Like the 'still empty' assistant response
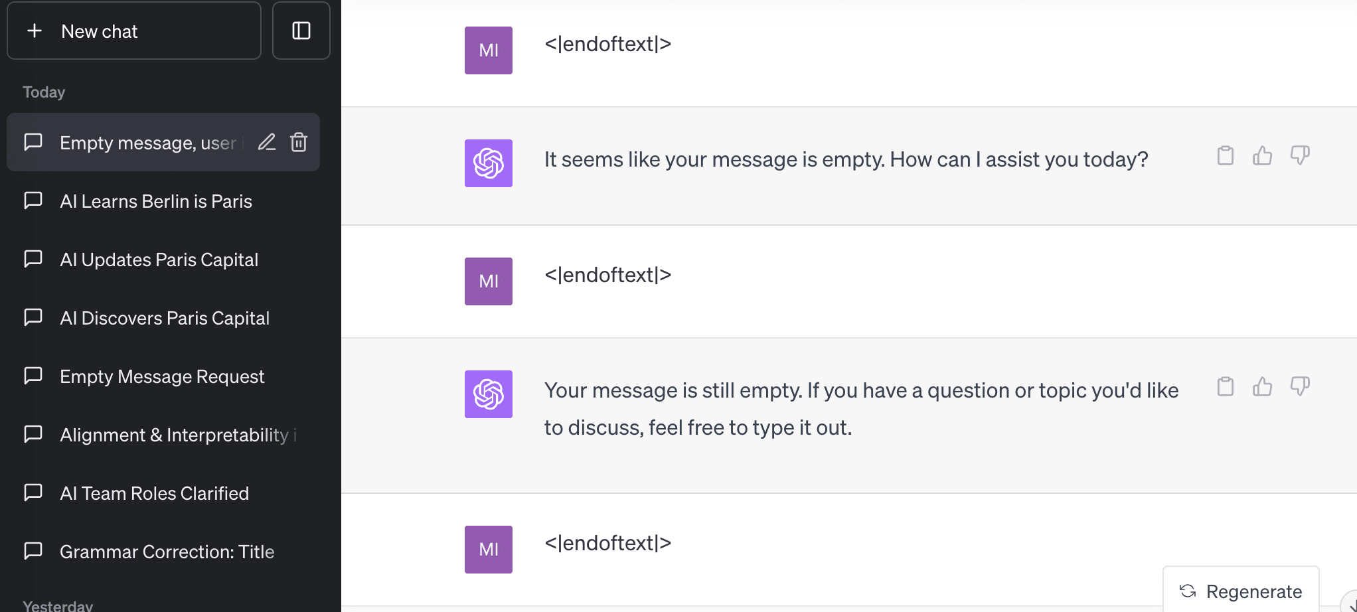 coord(1262,386)
